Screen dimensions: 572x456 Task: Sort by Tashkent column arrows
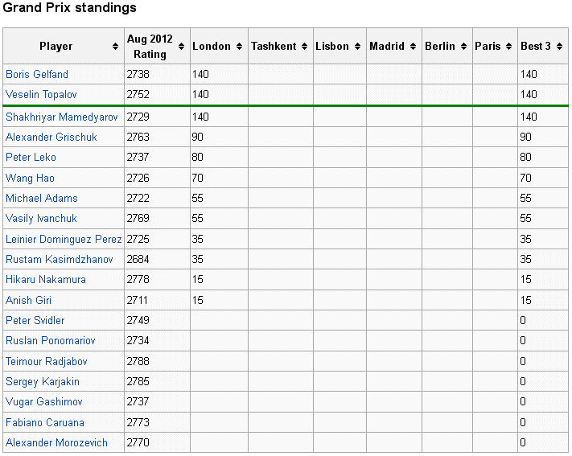click(x=305, y=47)
